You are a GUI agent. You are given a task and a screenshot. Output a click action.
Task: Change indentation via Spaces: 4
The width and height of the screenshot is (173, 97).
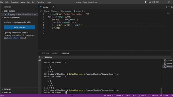click(119, 96)
